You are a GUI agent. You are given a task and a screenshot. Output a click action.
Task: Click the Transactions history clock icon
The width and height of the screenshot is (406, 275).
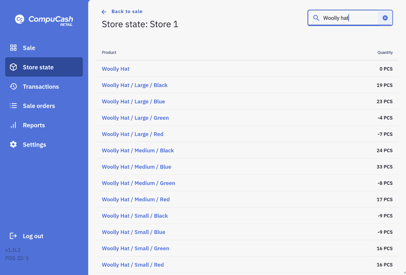pyautogui.click(x=13, y=86)
